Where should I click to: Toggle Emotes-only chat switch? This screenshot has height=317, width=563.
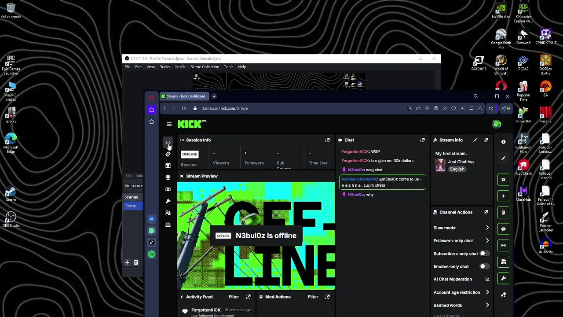pyautogui.click(x=484, y=266)
